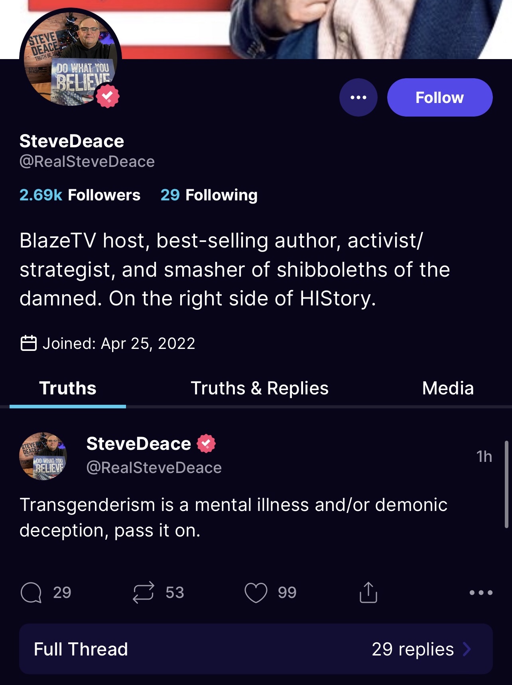
Task: Tap the verified badge on profile picture
Action: 107,96
